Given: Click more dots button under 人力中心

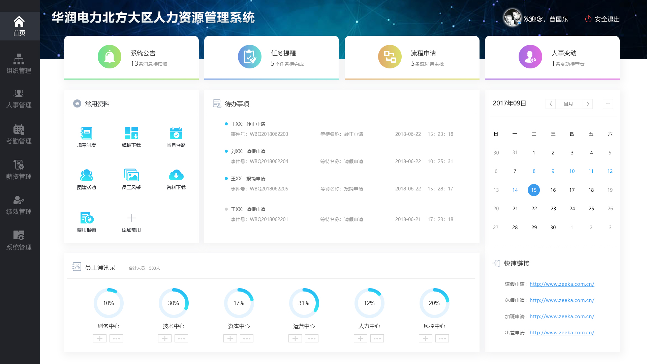Looking at the screenshot, I should click(377, 338).
